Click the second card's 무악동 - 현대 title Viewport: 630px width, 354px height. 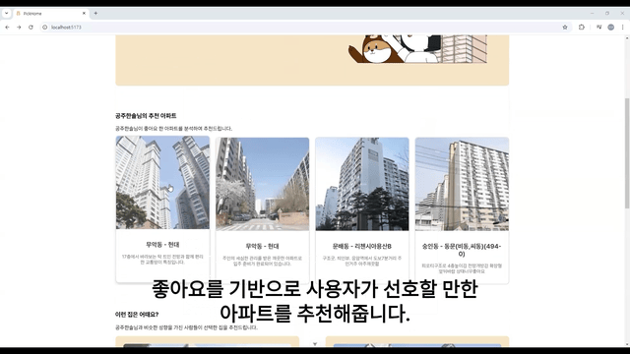263,246
